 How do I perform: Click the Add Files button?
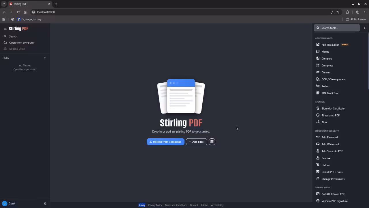click(196, 142)
